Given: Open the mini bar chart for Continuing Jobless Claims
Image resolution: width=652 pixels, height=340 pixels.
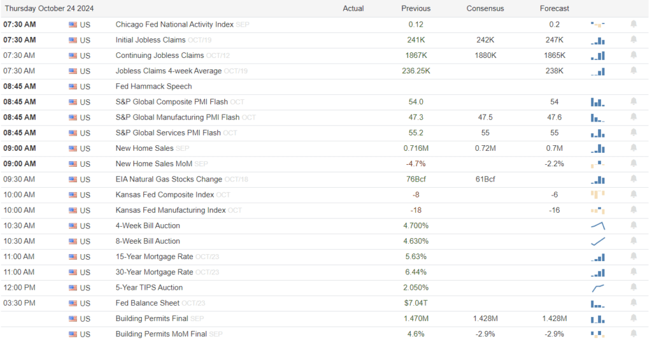Looking at the screenshot, I should [x=597, y=56].
